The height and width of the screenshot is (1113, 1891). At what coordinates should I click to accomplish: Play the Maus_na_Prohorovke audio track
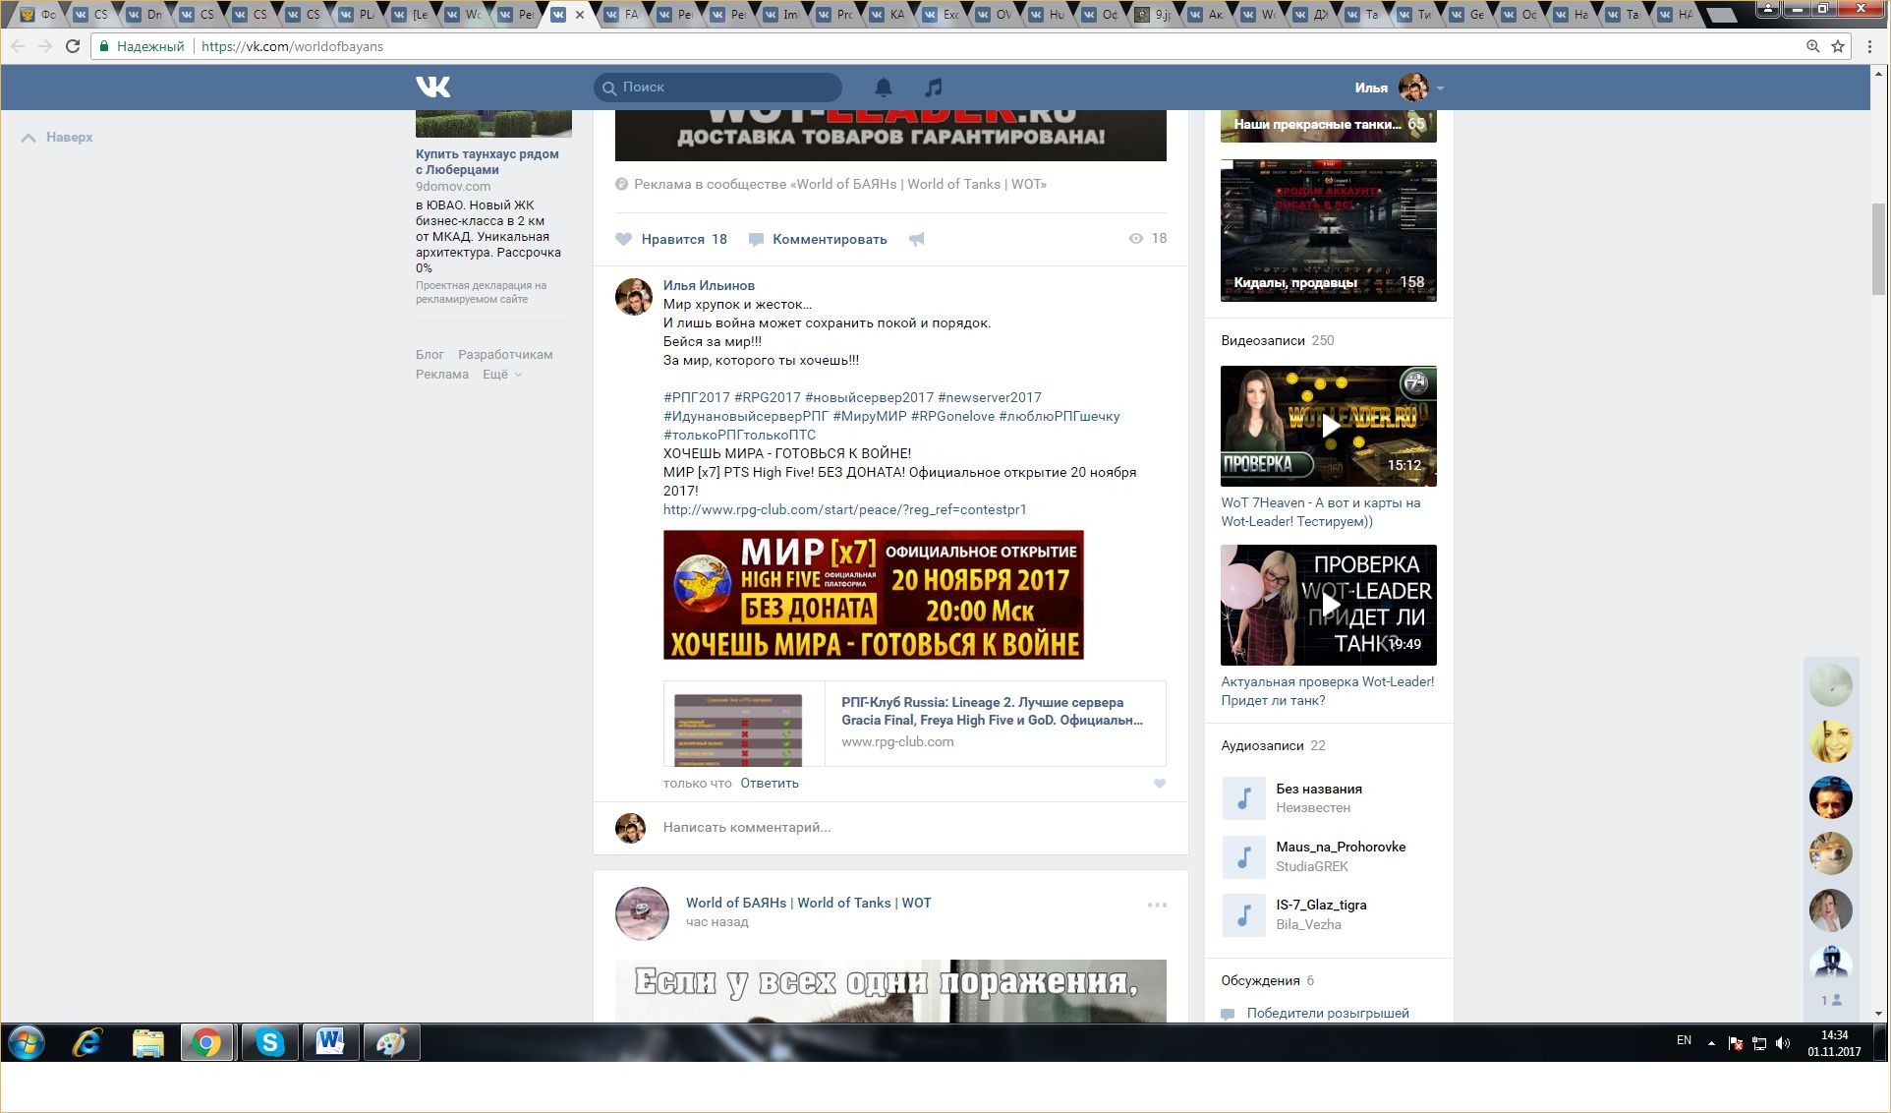click(x=1243, y=856)
